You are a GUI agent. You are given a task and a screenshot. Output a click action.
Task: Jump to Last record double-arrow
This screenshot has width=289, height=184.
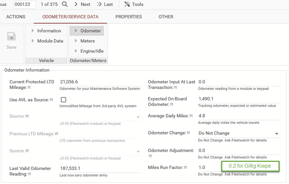pos(99,4)
